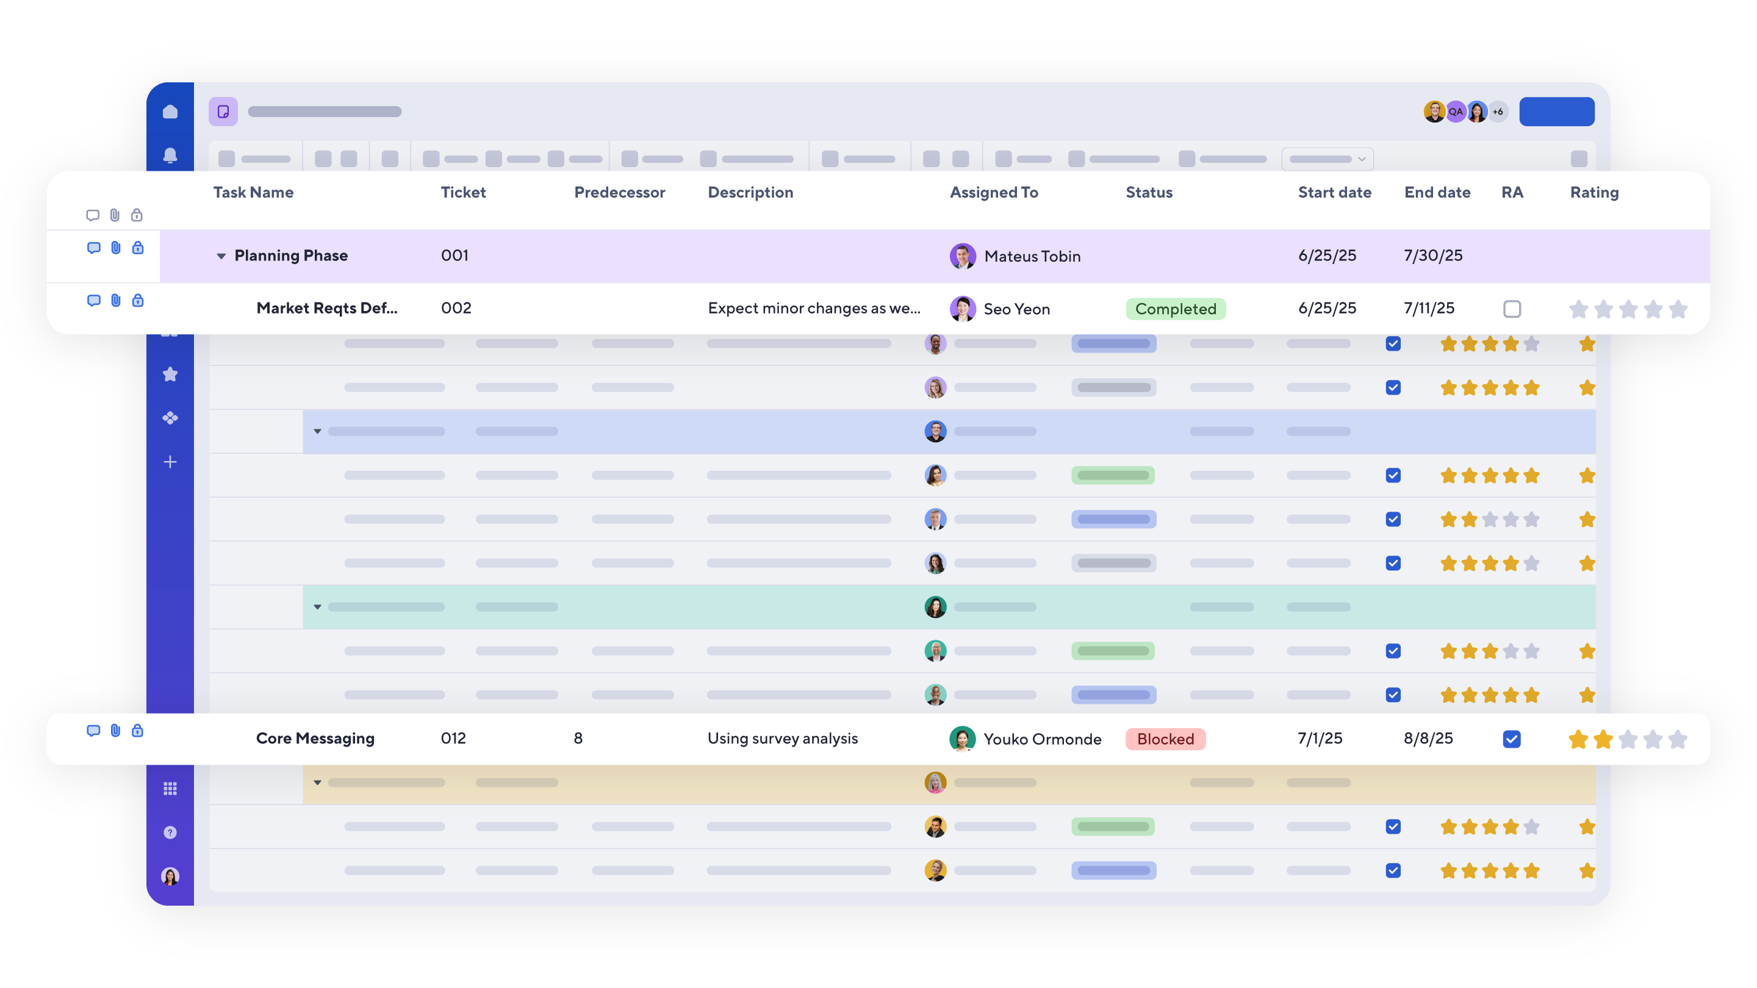The height and width of the screenshot is (988, 1757).
Task: Check RA box for Market Reqts Def
Action: point(1512,309)
